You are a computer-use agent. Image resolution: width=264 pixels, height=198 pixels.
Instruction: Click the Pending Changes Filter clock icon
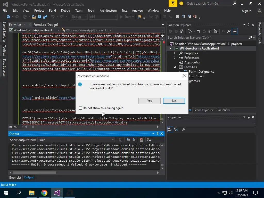[190, 31]
